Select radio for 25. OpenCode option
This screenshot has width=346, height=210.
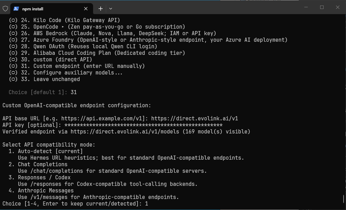[x=13, y=27]
